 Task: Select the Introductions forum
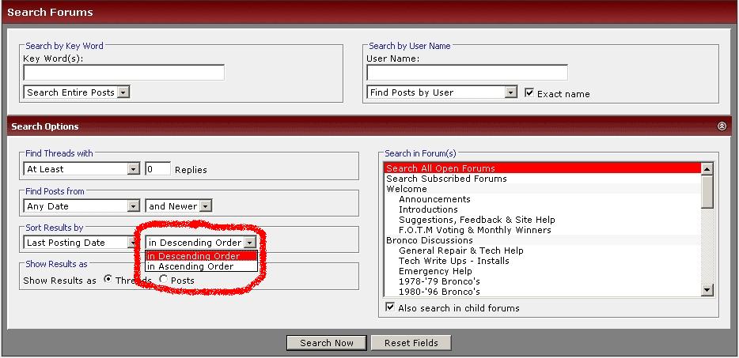point(543,209)
